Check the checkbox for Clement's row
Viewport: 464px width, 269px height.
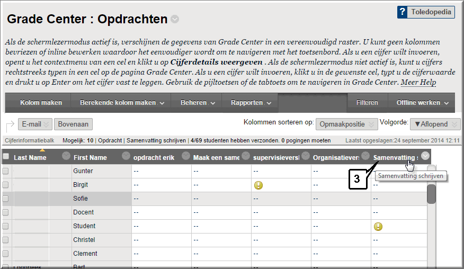pos(6,254)
